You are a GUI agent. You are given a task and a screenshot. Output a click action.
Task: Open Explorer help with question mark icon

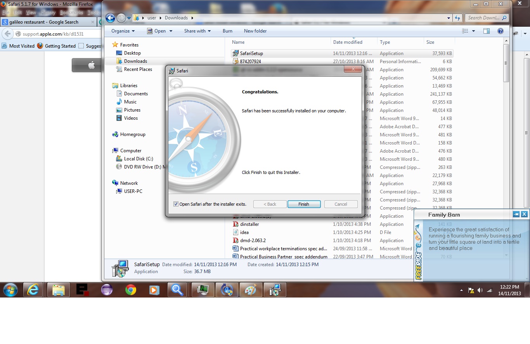pos(501,31)
